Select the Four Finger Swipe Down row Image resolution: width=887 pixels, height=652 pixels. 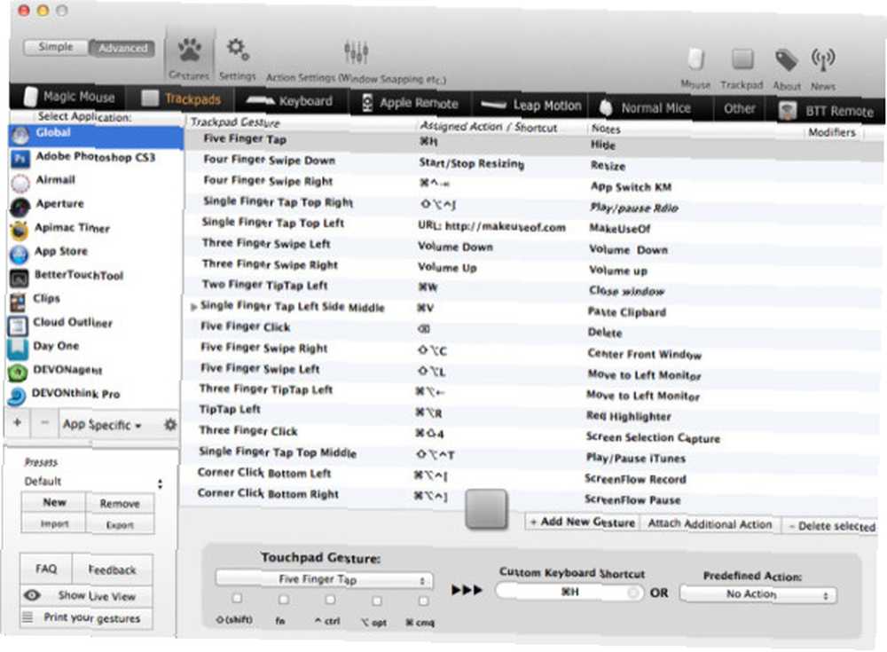point(531,162)
